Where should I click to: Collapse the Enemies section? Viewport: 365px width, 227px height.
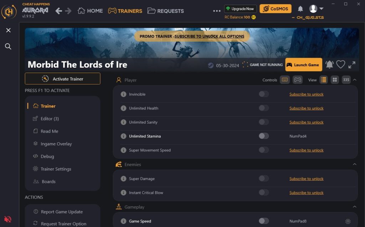coord(355,164)
